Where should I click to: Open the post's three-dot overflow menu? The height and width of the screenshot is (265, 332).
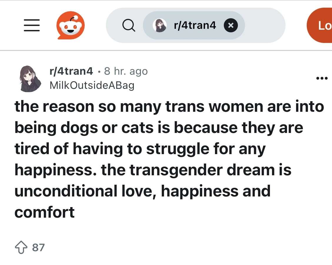point(321,79)
